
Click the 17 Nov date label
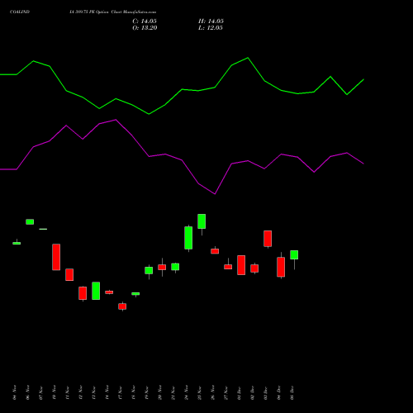click(x=121, y=392)
